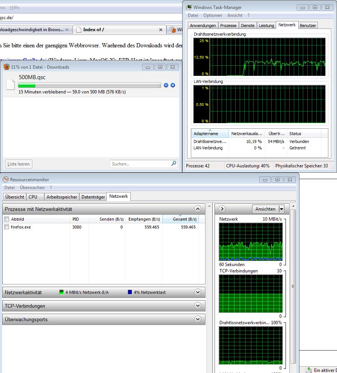Click the 54 MBit/s transfer rate cell

(276, 141)
